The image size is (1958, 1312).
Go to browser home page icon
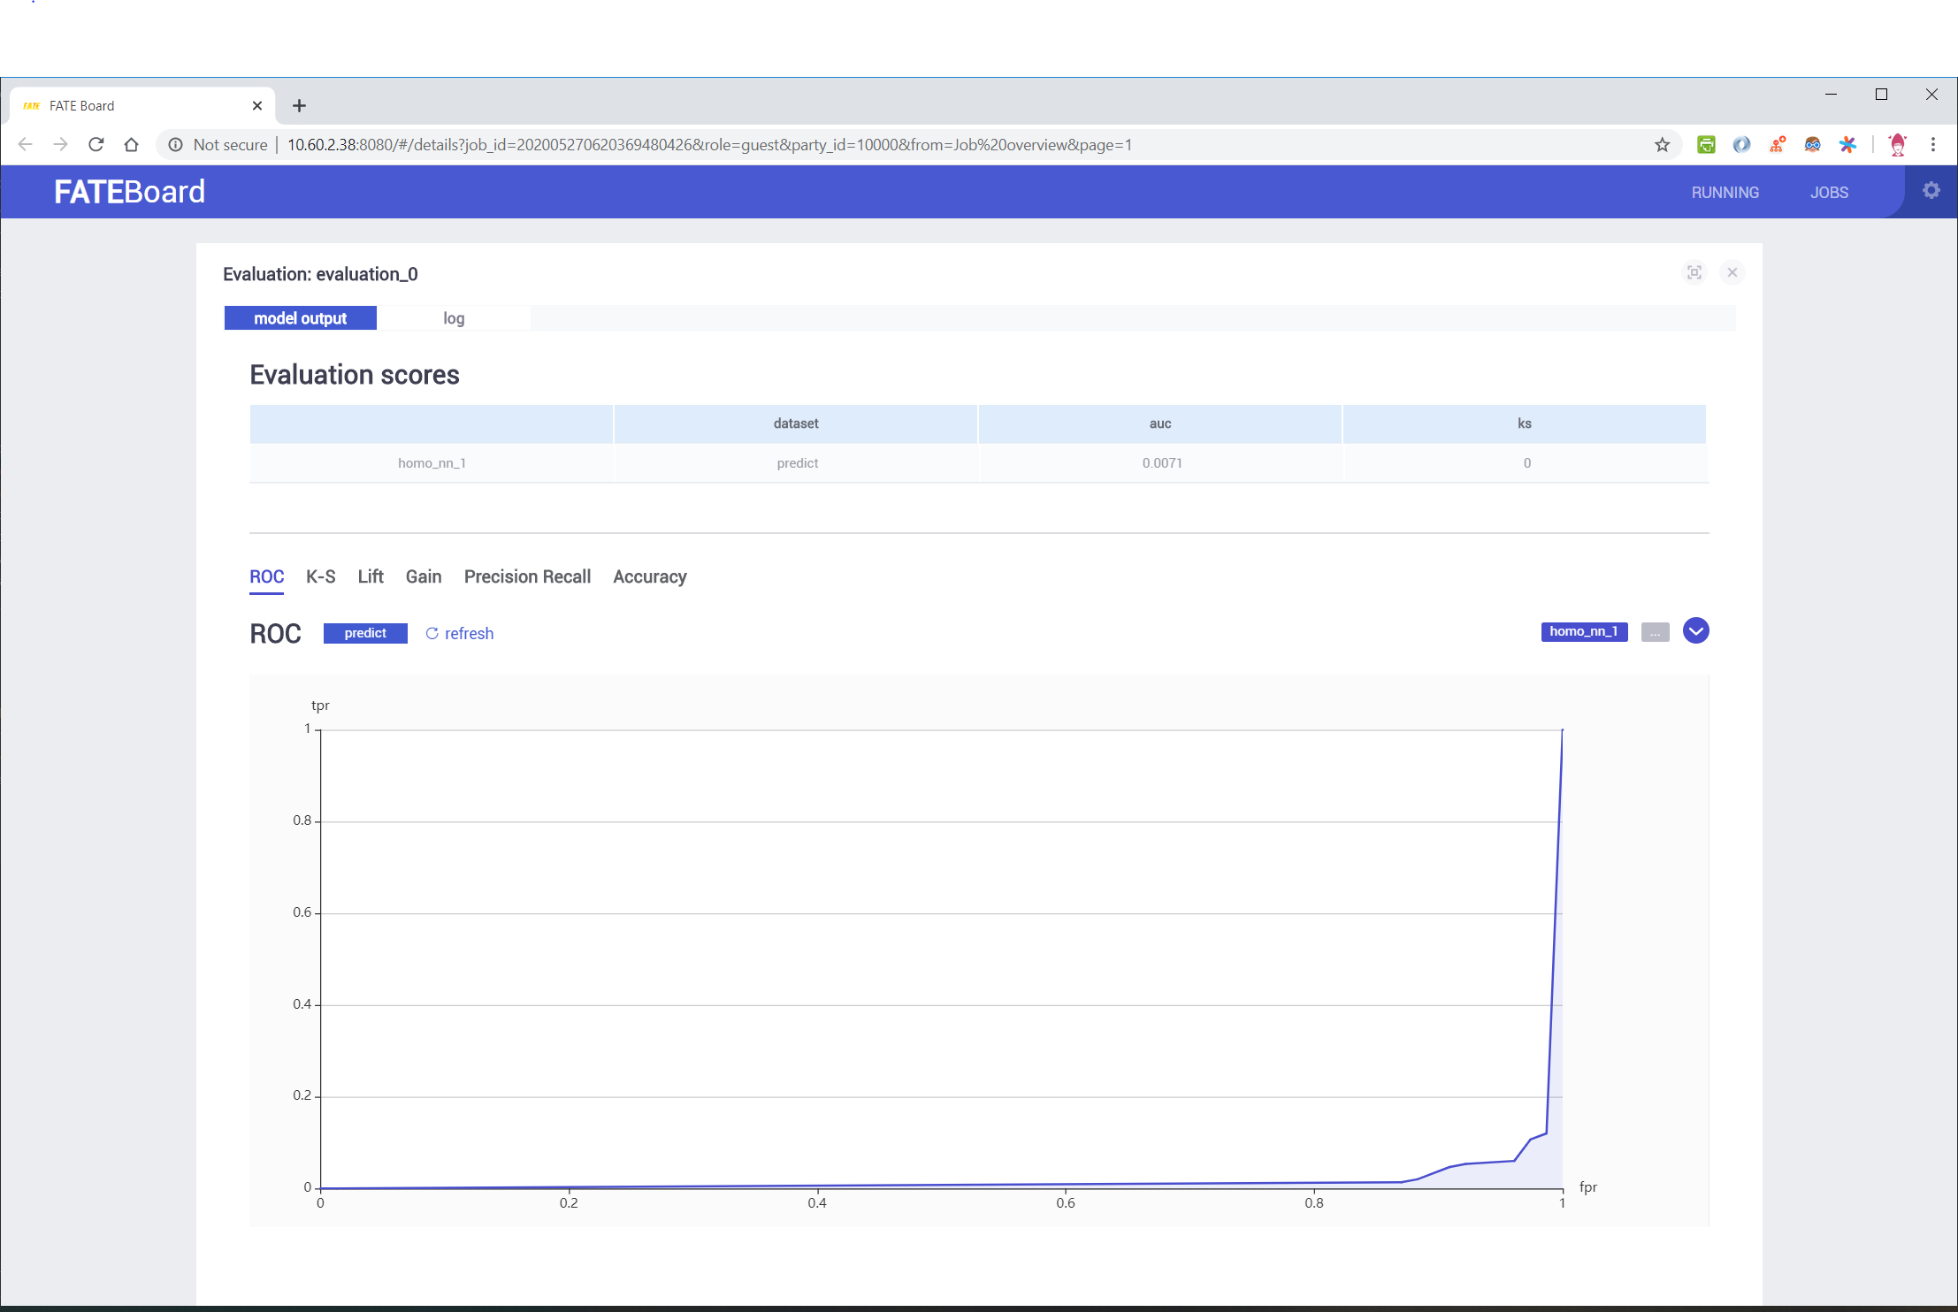132,145
